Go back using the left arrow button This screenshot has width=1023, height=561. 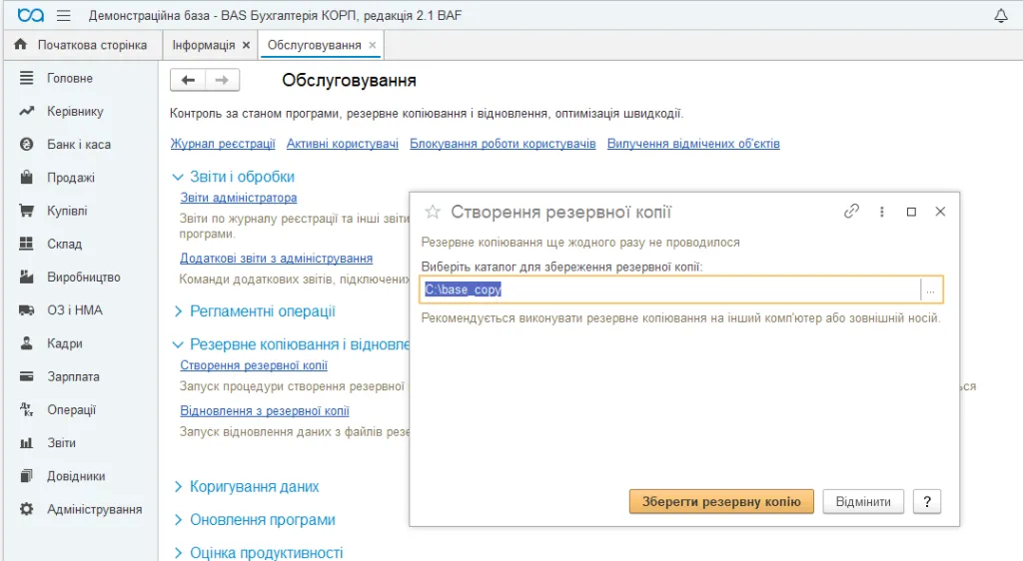click(x=188, y=80)
